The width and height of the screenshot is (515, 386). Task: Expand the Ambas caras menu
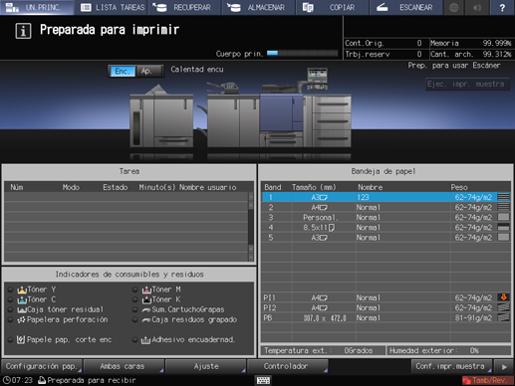tap(124, 366)
